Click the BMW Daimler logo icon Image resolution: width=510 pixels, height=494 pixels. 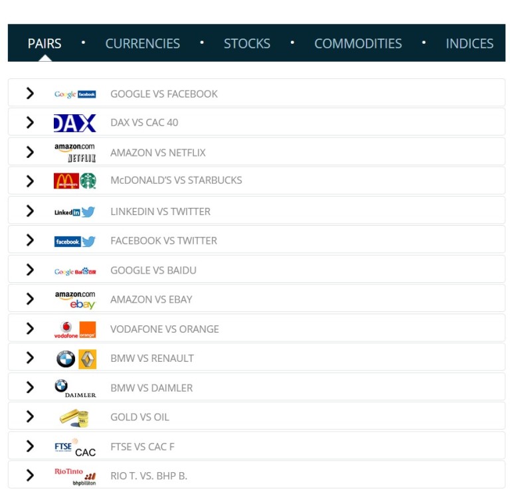tap(75, 388)
